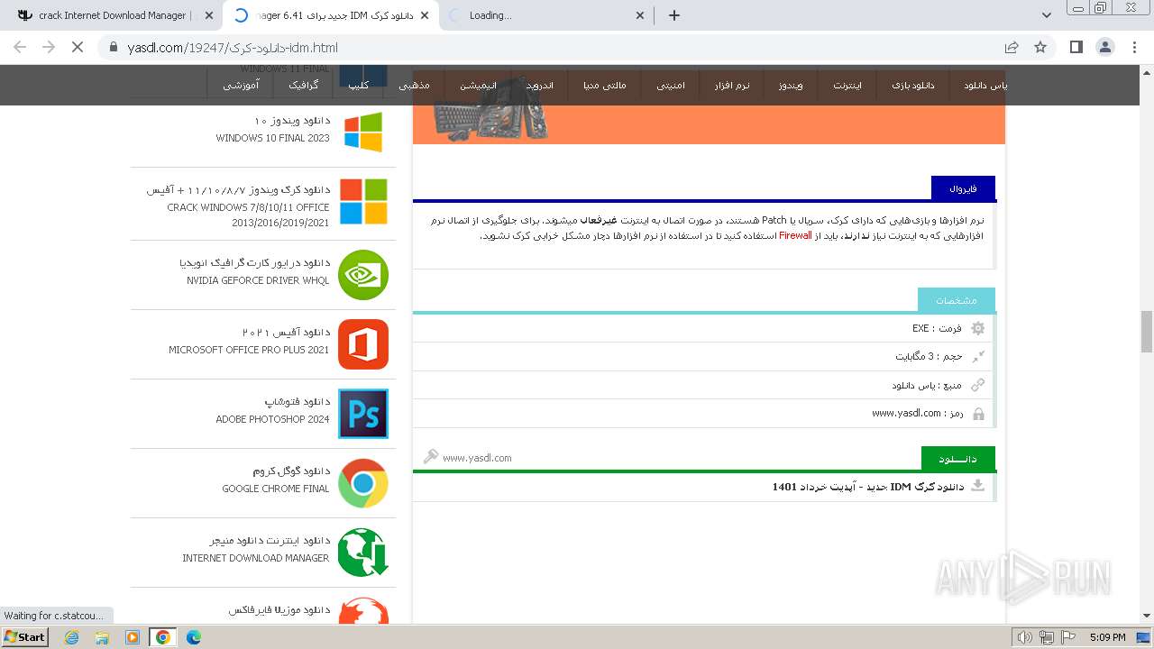Open the Start menu
1154x649 pixels.
25,637
